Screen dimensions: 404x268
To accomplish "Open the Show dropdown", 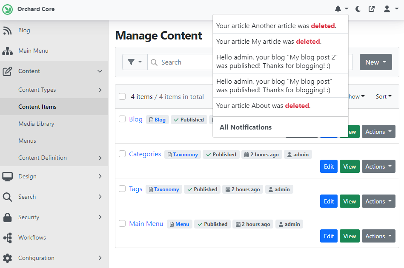I will (357, 96).
